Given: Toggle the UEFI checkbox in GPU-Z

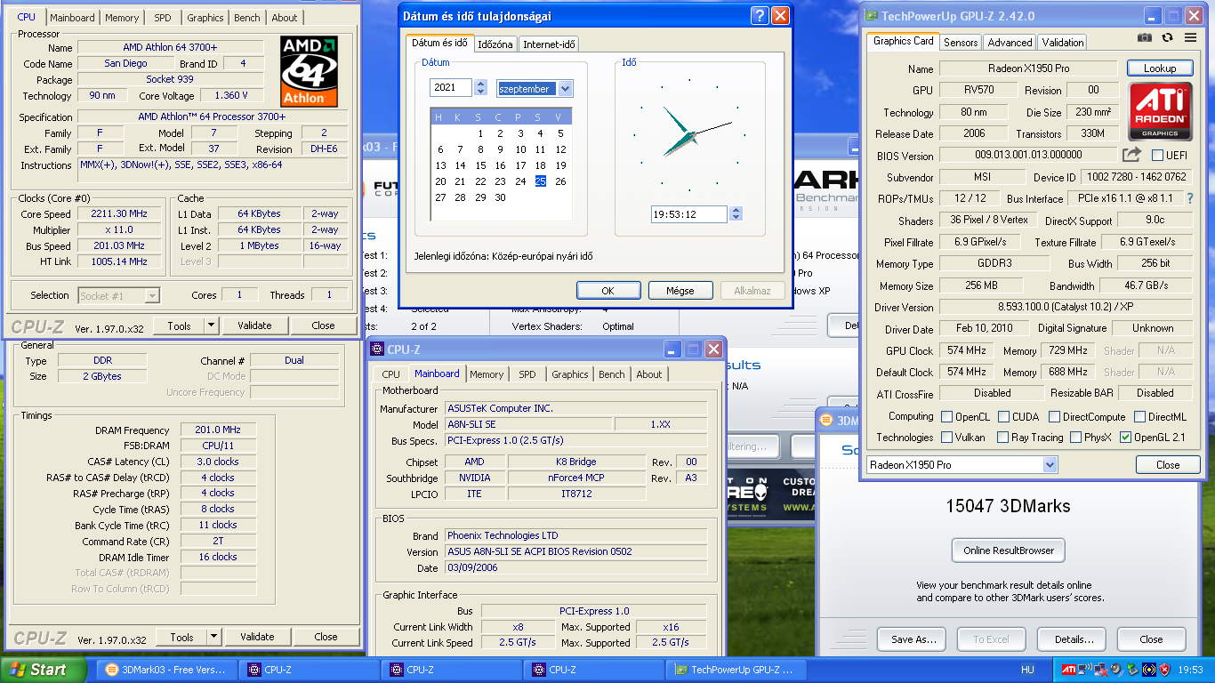Looking at the screenshot, I should tap(1157, 156).
